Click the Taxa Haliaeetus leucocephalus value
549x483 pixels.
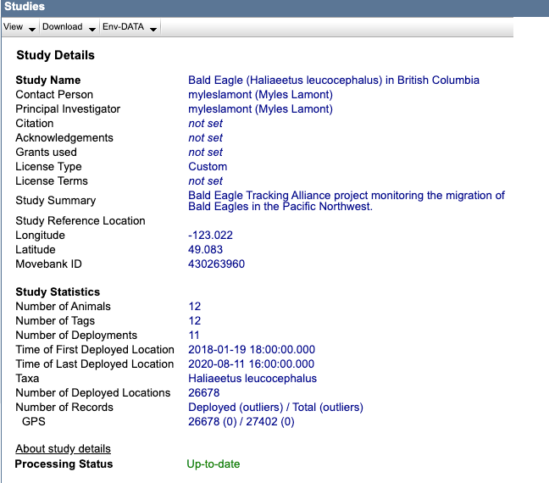pyautogui.click(x=252, y=379)
